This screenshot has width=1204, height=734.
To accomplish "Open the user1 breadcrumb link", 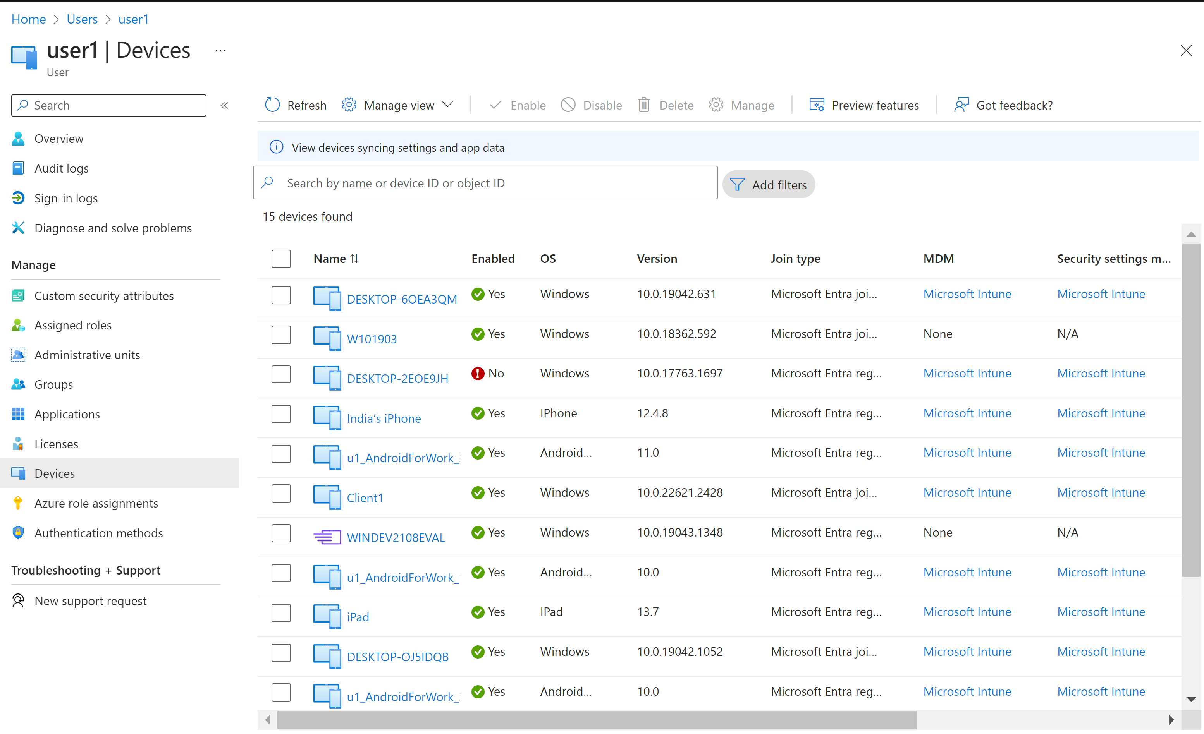I will coord(133,19).
